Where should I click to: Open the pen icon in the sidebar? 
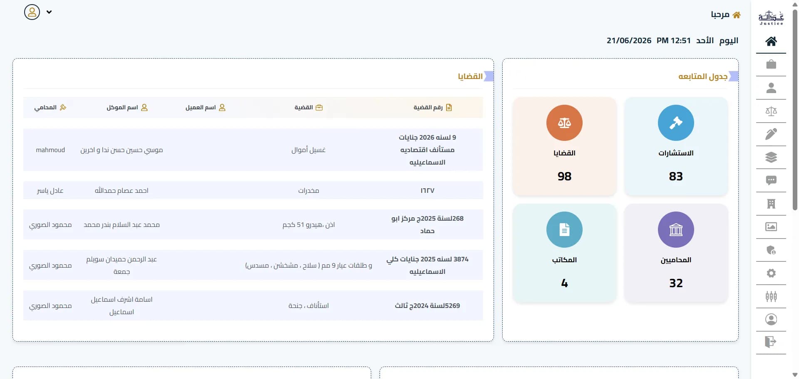[x=771, y=134]
